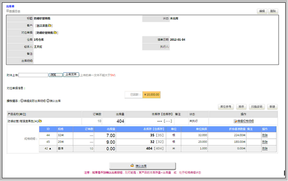Delete the 基准 spec row (ID 42)

pyautogui.click(x=265, y=149)
